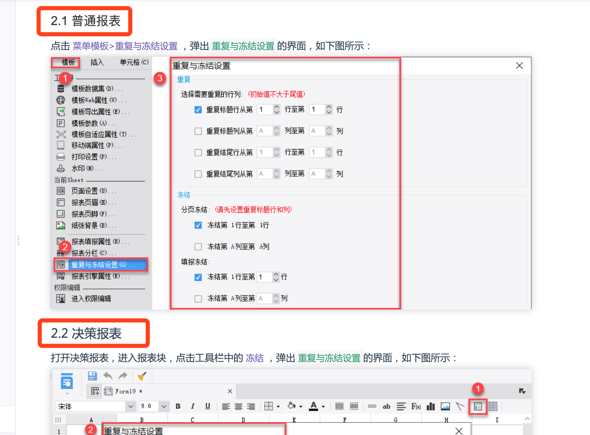
Task: Click the 重复标题列 start column field
Action: (265, 131)
